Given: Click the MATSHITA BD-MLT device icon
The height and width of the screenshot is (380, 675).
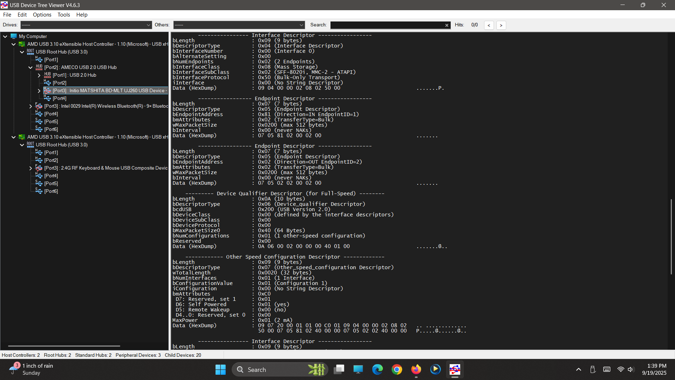Looking at the screenshot, I should [47, 90].
